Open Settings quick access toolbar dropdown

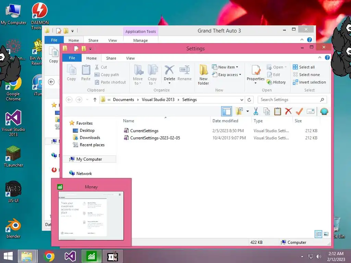click(90, 49)
